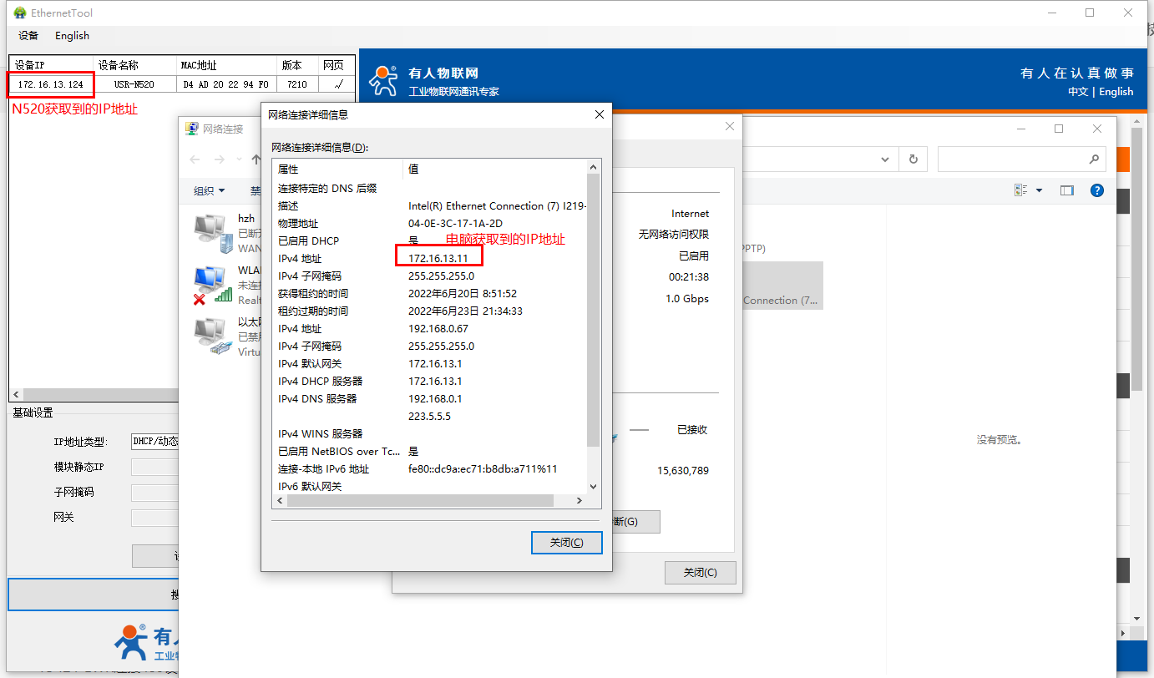The image size is (1154, 678).
Task: Open the address bar history dropdown
Action: tap(886, 159)
